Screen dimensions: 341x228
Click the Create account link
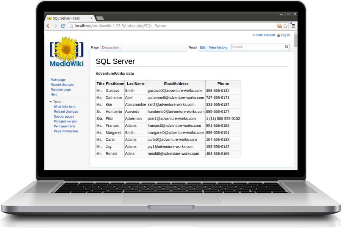(x=264, y=35)
